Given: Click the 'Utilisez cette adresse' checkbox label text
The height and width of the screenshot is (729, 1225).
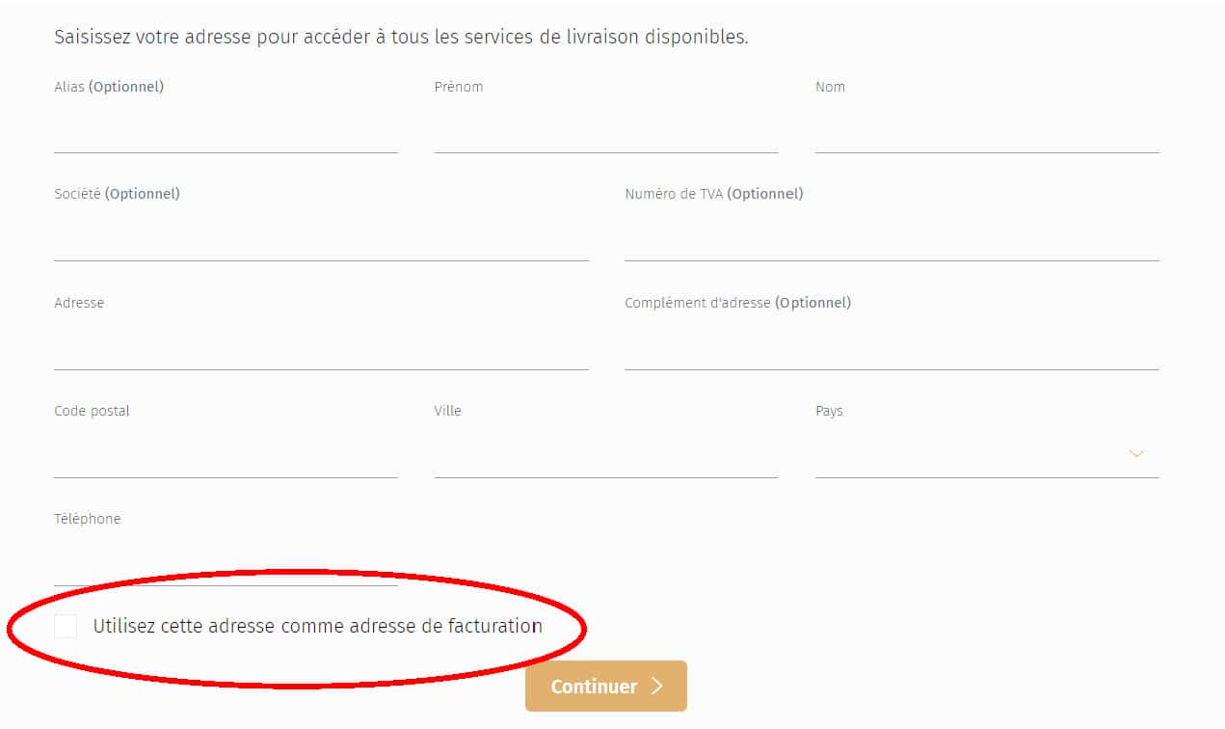Looking at the screenshot, I should tap(317, 626).
